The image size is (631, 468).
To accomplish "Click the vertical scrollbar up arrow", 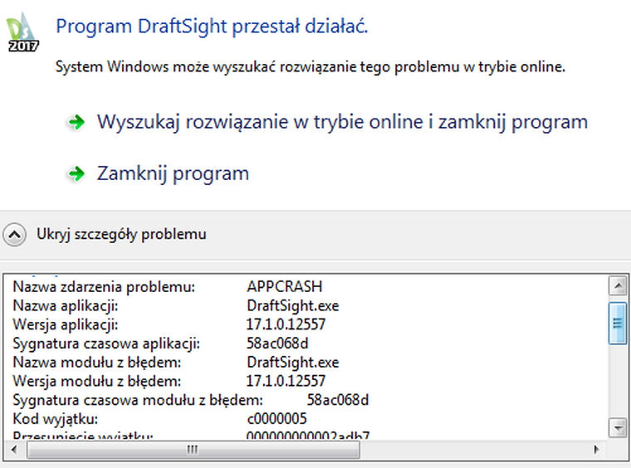I will point(618,286).
